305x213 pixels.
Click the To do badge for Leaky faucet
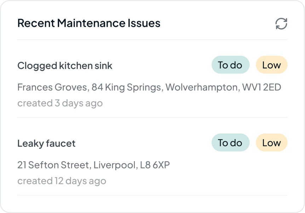230,142
